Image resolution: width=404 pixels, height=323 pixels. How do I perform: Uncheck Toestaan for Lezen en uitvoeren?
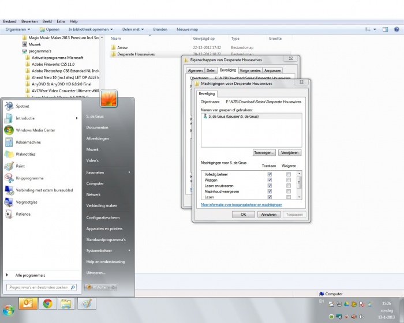[270, 186]
